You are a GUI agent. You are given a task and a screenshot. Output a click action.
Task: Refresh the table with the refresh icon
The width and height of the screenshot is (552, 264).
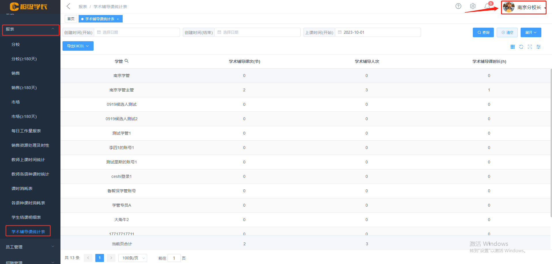tap(521, 47)
